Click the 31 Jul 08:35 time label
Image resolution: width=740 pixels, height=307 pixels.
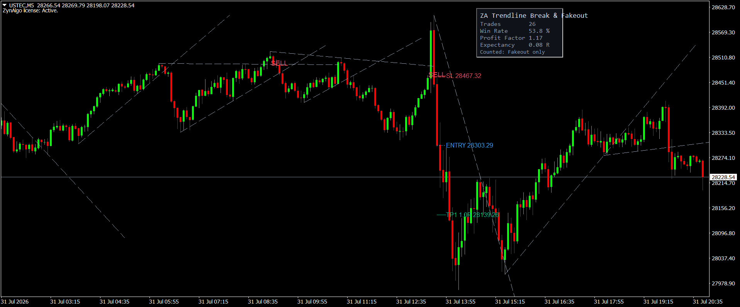coord(263,302)
